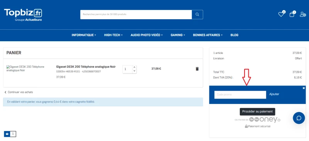Click Continuer vos achats link
The width and height of the screenshot is (309, 141).
(x=19, y=92)
